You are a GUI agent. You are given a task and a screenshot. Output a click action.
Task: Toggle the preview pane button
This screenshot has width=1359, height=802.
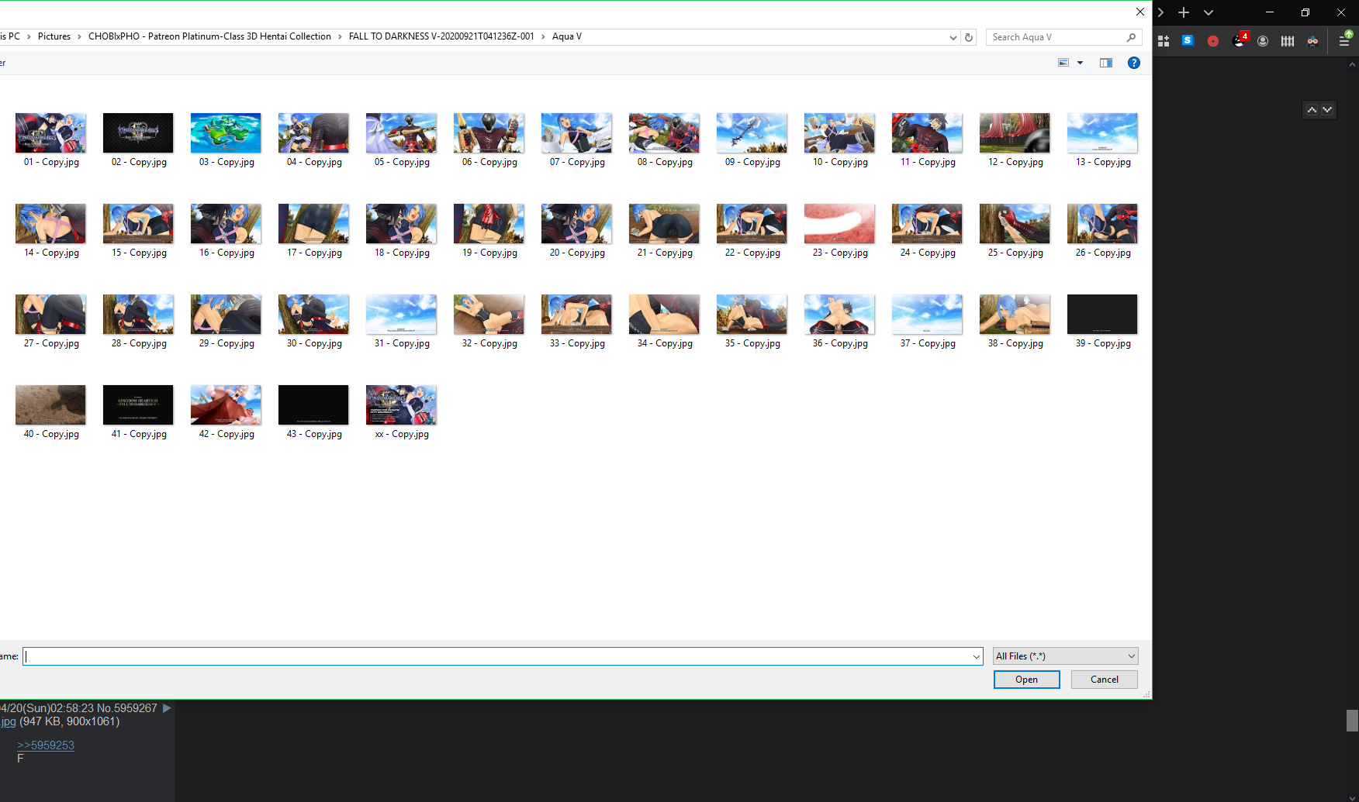(1106, 63)
